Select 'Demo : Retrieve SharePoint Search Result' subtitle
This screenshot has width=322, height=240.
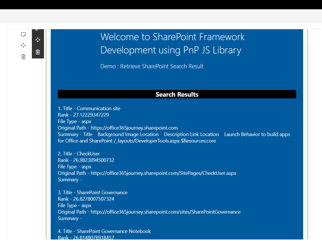(x=152, y=66)
